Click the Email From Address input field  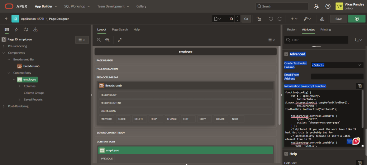click(x=337, y=76)
